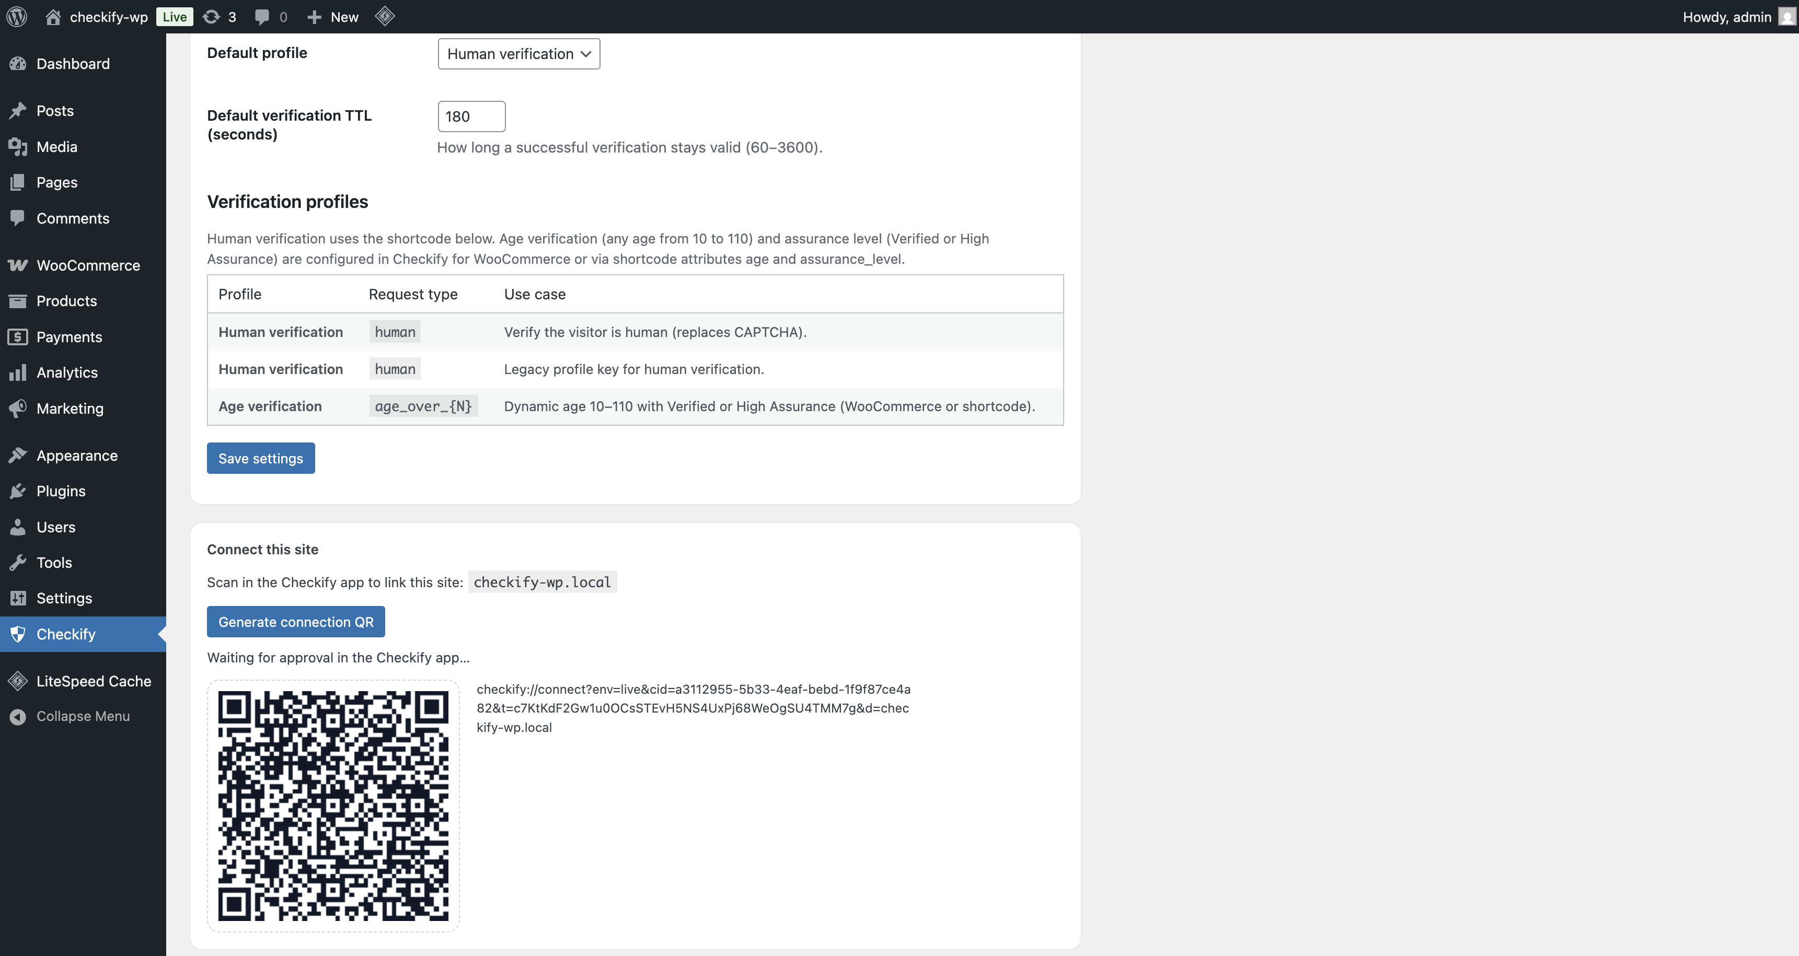This screenshot has width=1799, height=956.
Task: Click the Live status badge
Action: pos(175,17)
